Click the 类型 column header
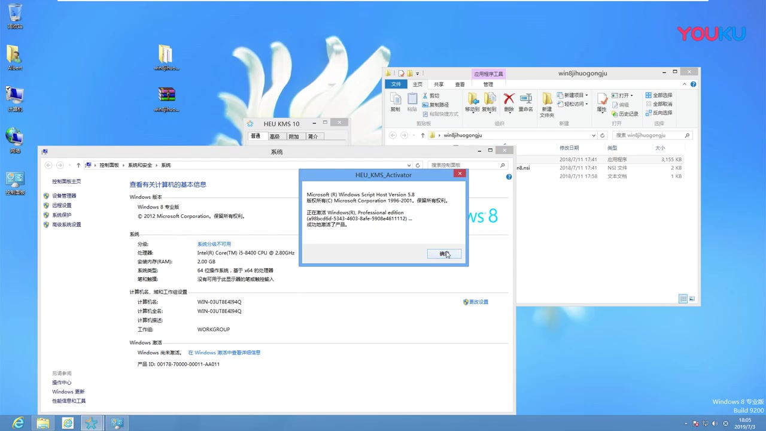766x431 pixels. click(x=612, y=148)
